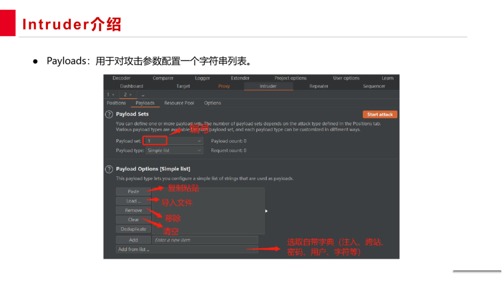Close Intruder attack tab 2
Viewport: 503px width, 283px height.
[130, 95]
